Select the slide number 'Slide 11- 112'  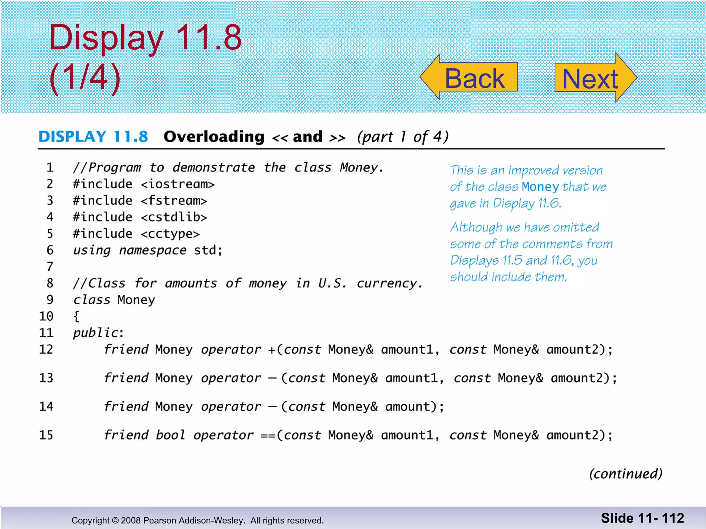pos(643,518)
